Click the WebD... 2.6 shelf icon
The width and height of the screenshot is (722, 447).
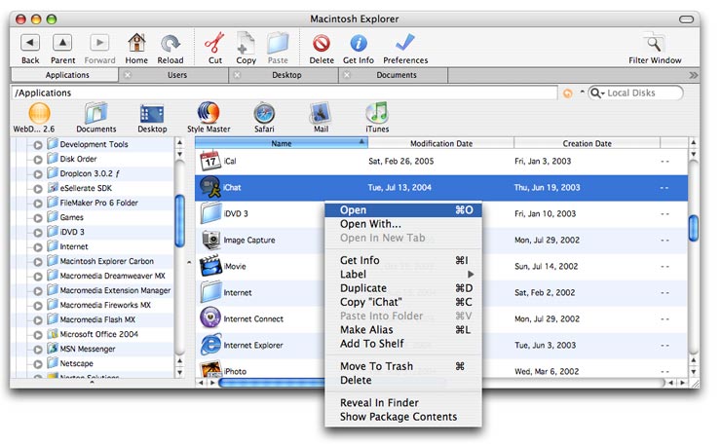39,113
